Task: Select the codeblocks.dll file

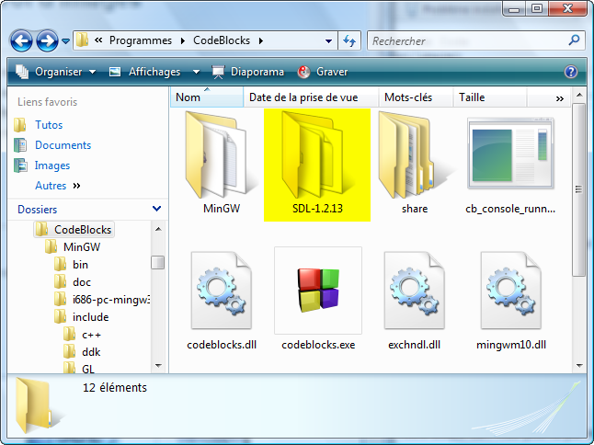Action: click(x=222, y=301)
